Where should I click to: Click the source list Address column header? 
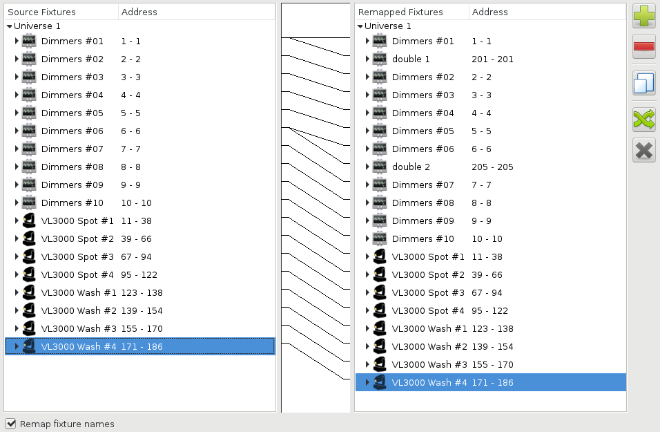197,12
